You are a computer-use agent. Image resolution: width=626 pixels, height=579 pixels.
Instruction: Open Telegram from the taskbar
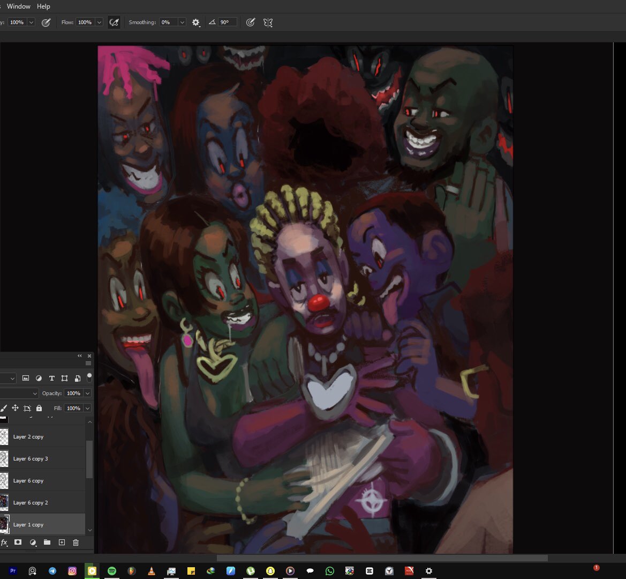52,570
